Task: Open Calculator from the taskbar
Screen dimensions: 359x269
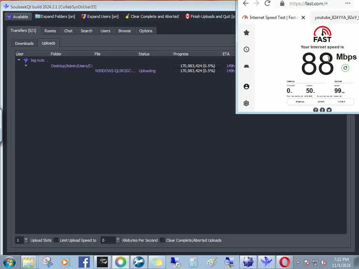Action: pyautogui.click(x=193, y=262)
